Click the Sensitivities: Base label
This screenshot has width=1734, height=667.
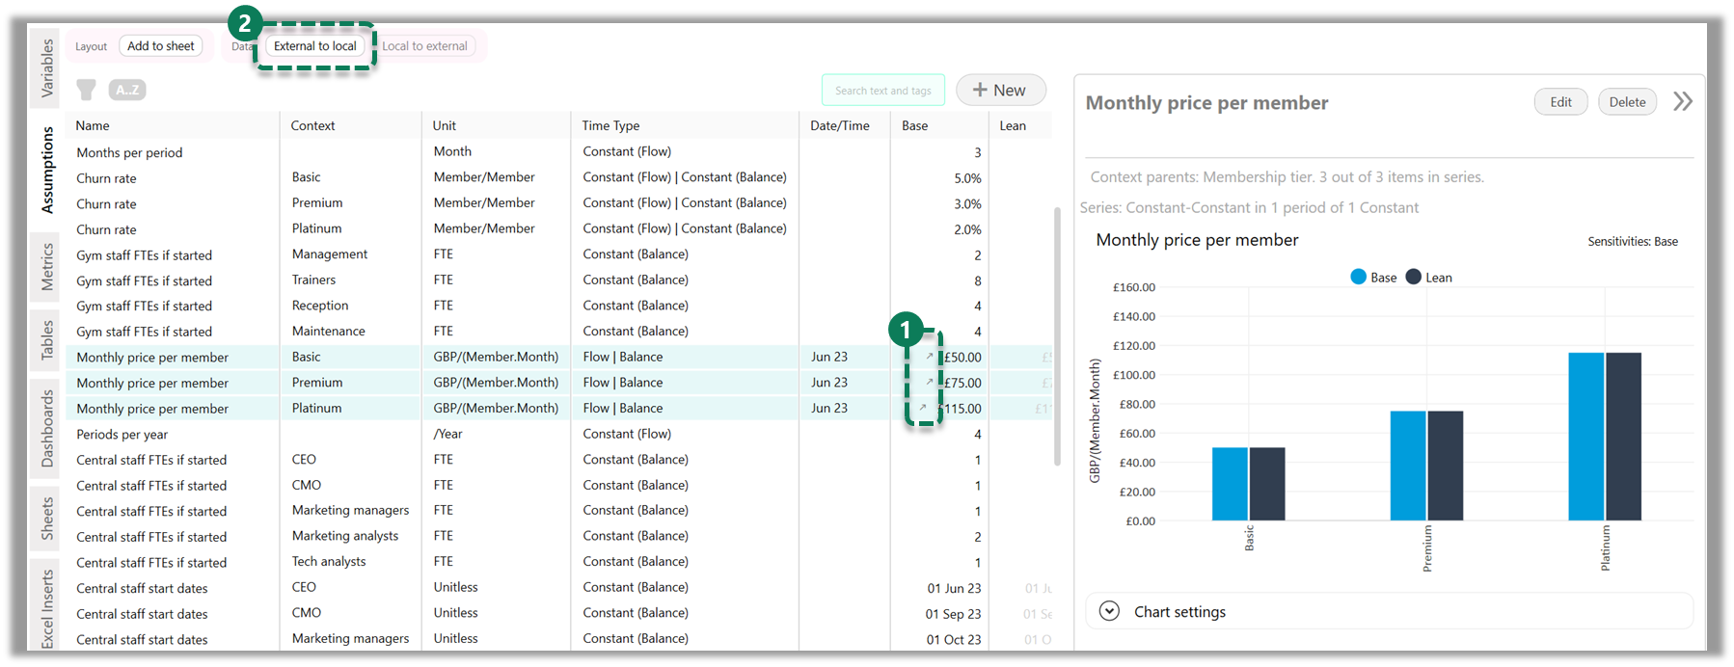pos(1633,242)
